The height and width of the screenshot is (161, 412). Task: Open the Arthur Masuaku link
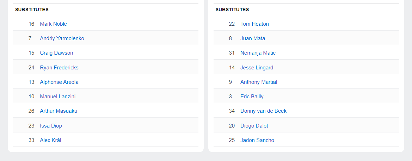59,111
